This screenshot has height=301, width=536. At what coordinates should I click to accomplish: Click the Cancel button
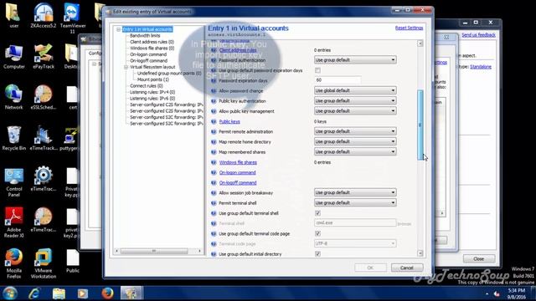click(x=407, y=268)
